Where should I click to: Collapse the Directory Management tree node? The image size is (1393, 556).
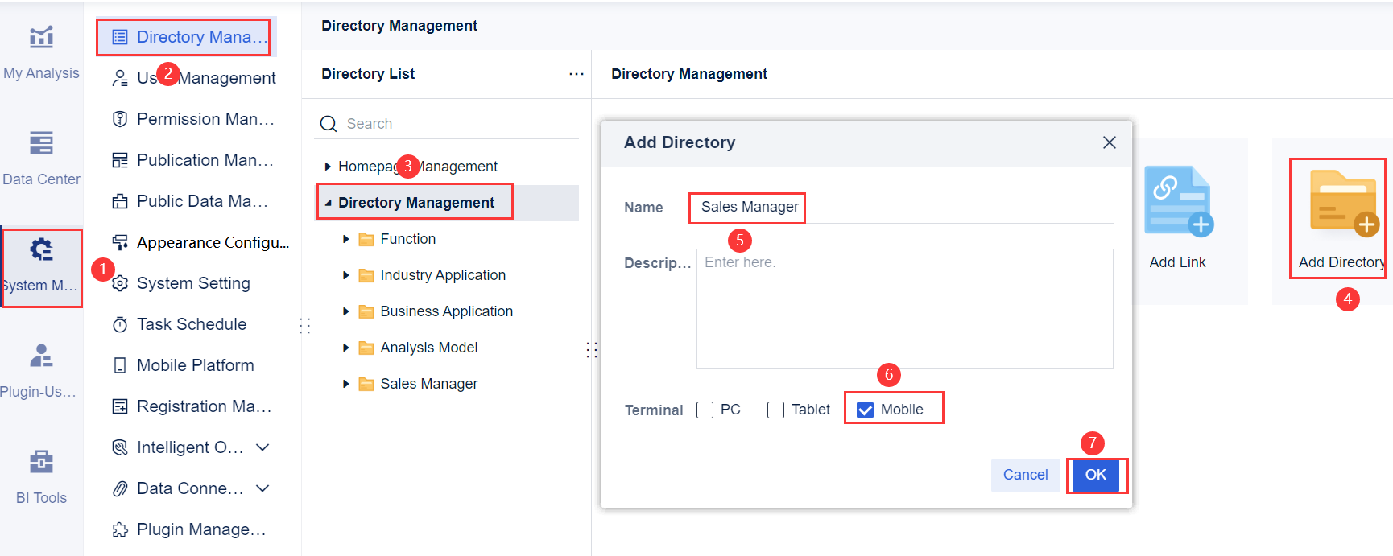pyautogui.click(x=328, y=203)
